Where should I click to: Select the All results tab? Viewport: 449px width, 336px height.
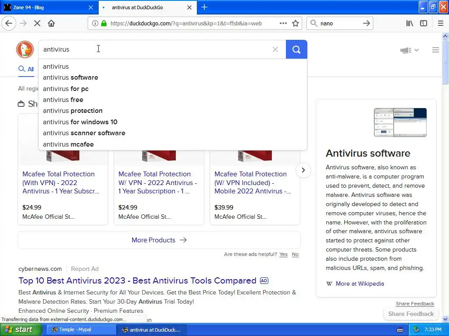26,69
